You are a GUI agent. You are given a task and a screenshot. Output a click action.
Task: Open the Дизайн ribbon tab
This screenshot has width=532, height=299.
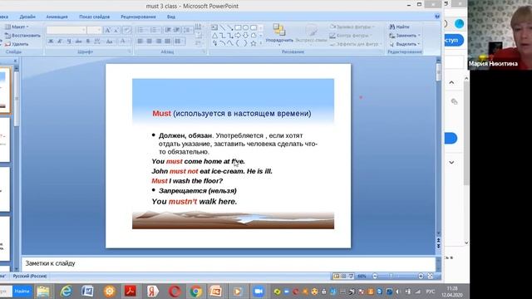pyautogui.click(x=27, y=17)
